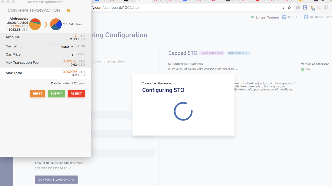Open the user account avatar icon
332x186 pixels.
pyautogui.click(x=306, y=17)
